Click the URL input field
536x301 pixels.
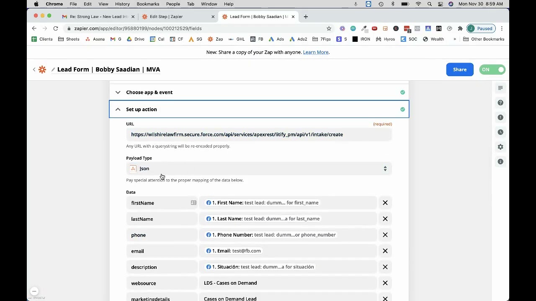(259, 135)
